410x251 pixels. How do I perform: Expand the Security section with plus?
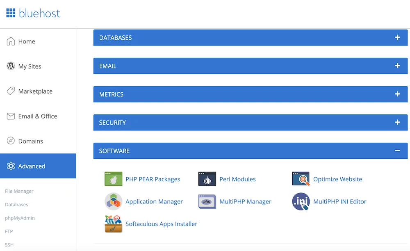(397, 122)
